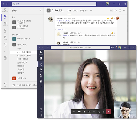This screenshot has width=138, height=120.
Task: Click チームに参加、またはチームを作成 link
Action: (x=25, y=85)
